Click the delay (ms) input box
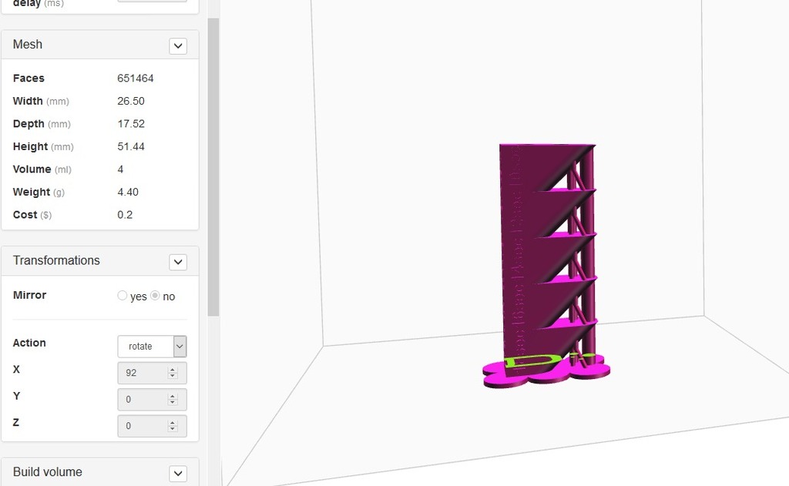 click(152, 2)
